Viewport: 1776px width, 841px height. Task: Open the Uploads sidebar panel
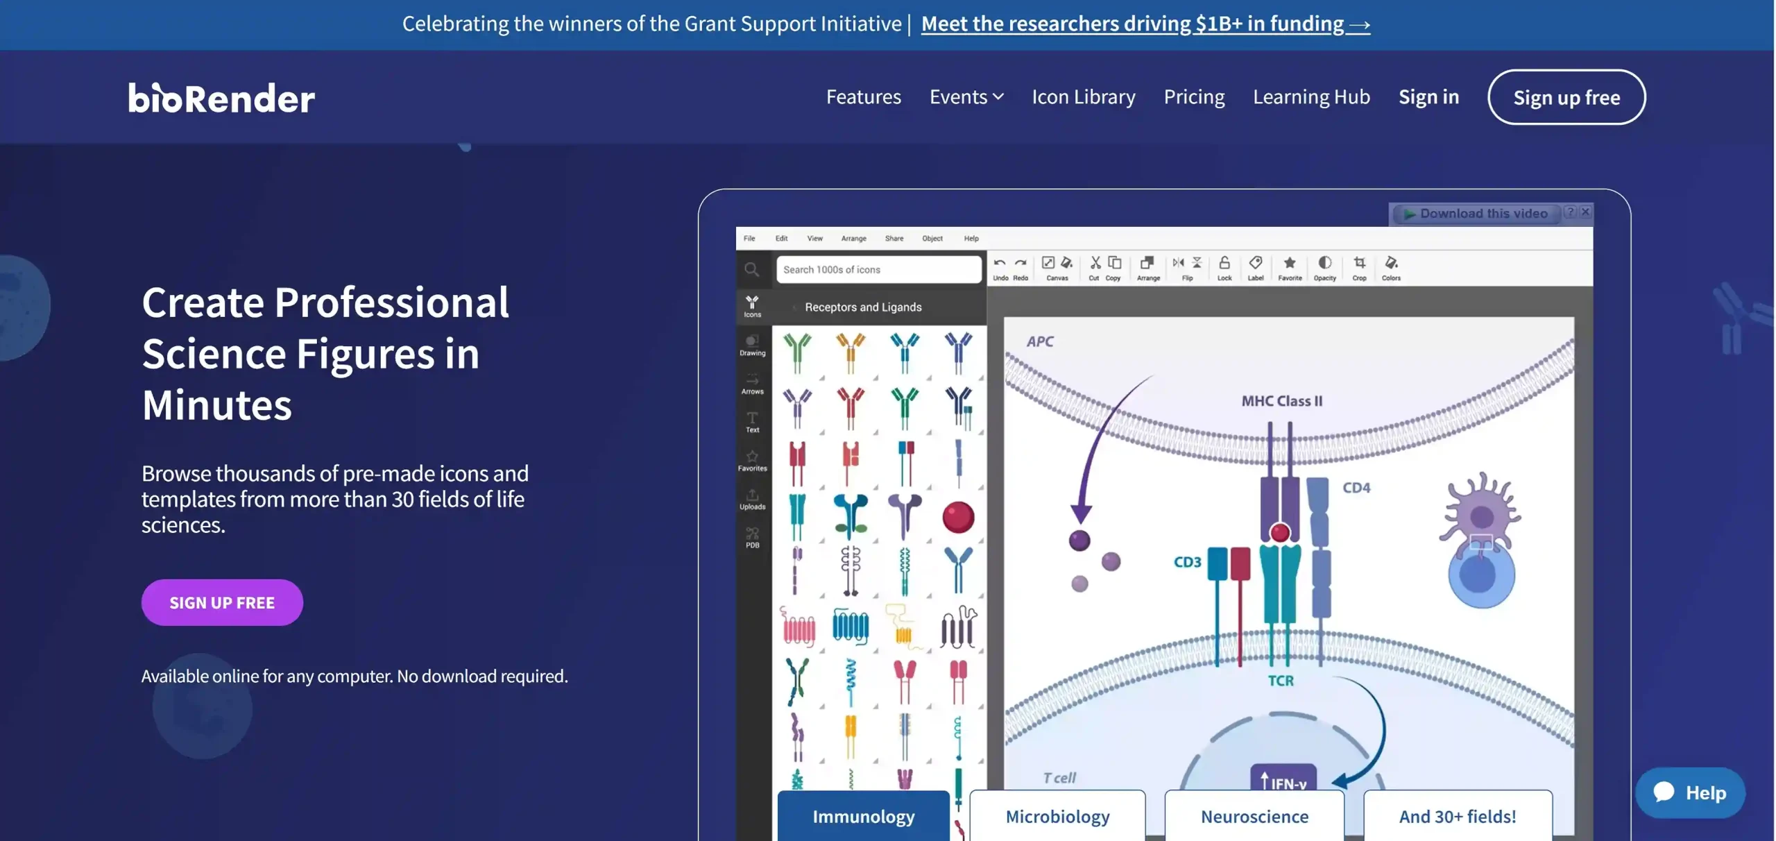(752, 498)
